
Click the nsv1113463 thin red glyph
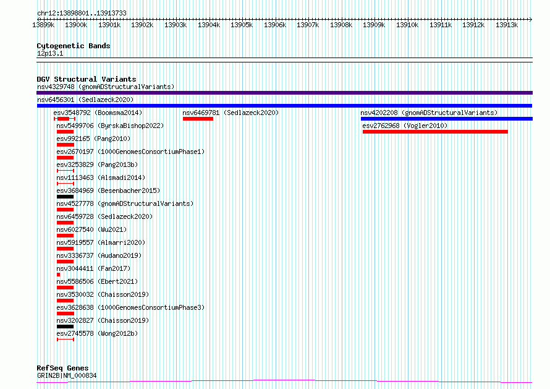click(x=66, y=184)
